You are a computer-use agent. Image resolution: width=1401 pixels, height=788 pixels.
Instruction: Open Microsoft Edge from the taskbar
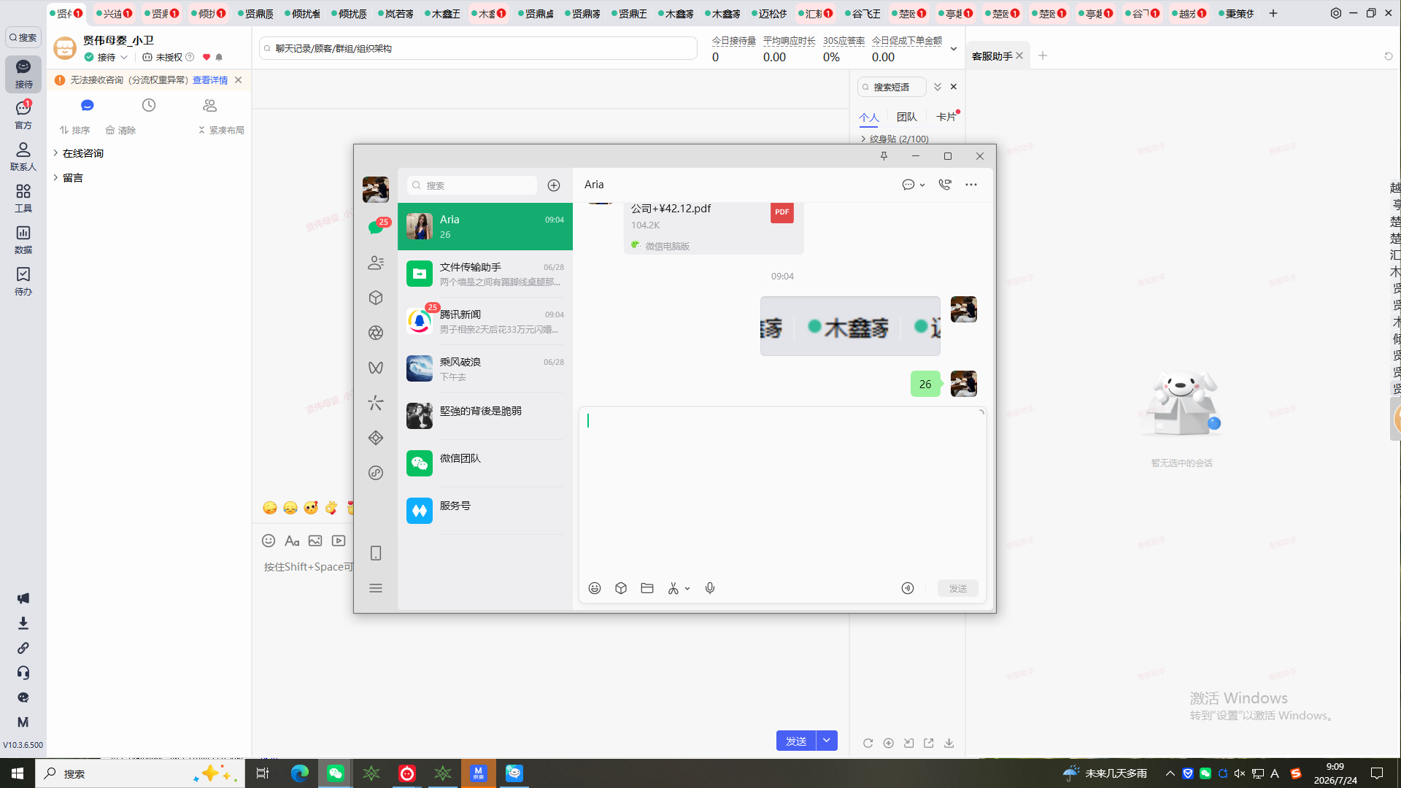click(x=300, y=773)
